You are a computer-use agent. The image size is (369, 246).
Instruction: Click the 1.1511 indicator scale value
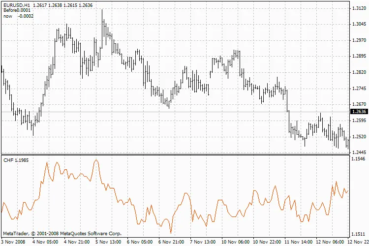click(358, 234)
